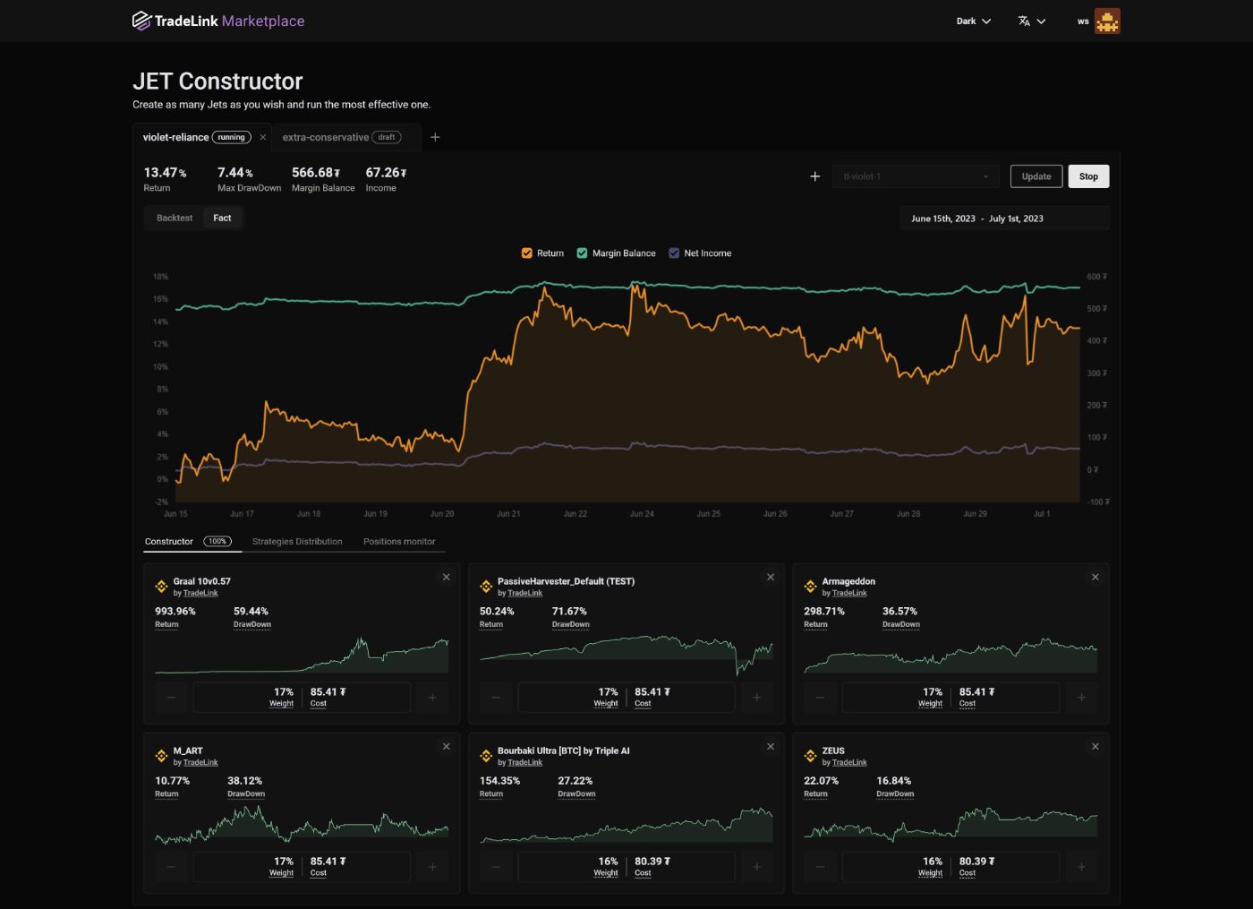Toggle Margin Balance series checkbox
Image resolution: width=1253 pixels, height=909 pixels.
[583, 253]
